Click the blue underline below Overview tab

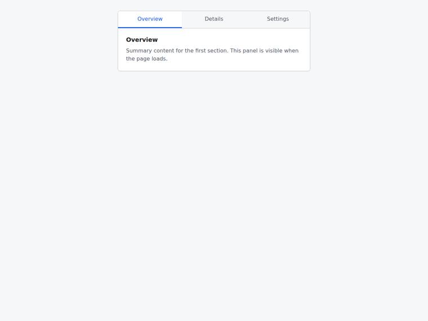click(x=150, y=27)
